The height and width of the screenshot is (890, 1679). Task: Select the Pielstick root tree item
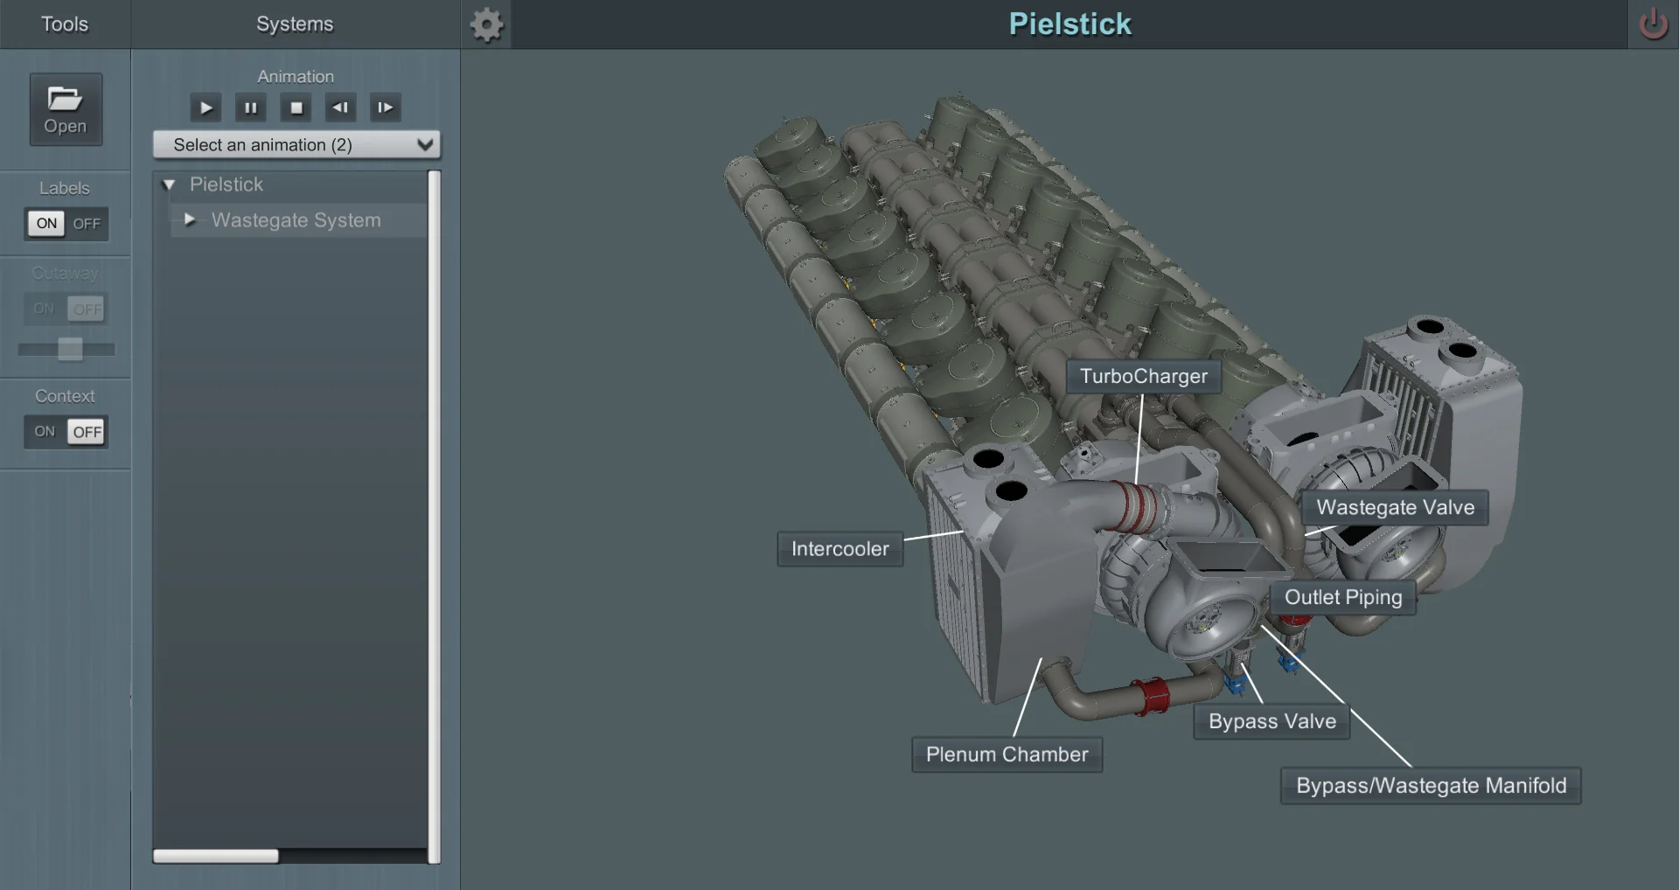pos(226,184)
